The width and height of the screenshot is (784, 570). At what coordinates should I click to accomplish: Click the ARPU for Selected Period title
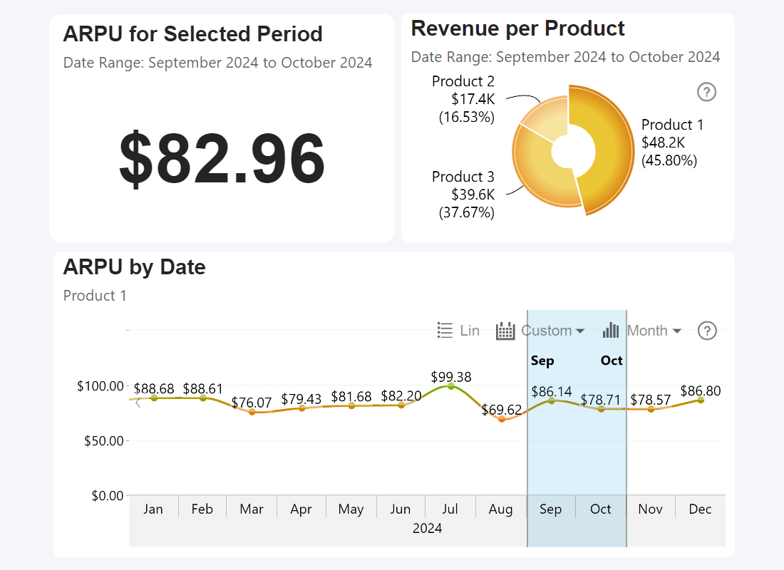(x=192, y=34)
